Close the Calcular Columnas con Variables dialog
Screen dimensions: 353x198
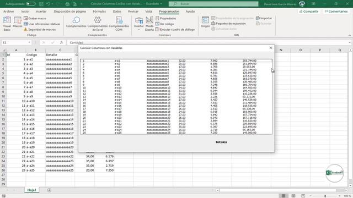click(x=271, y=48)
